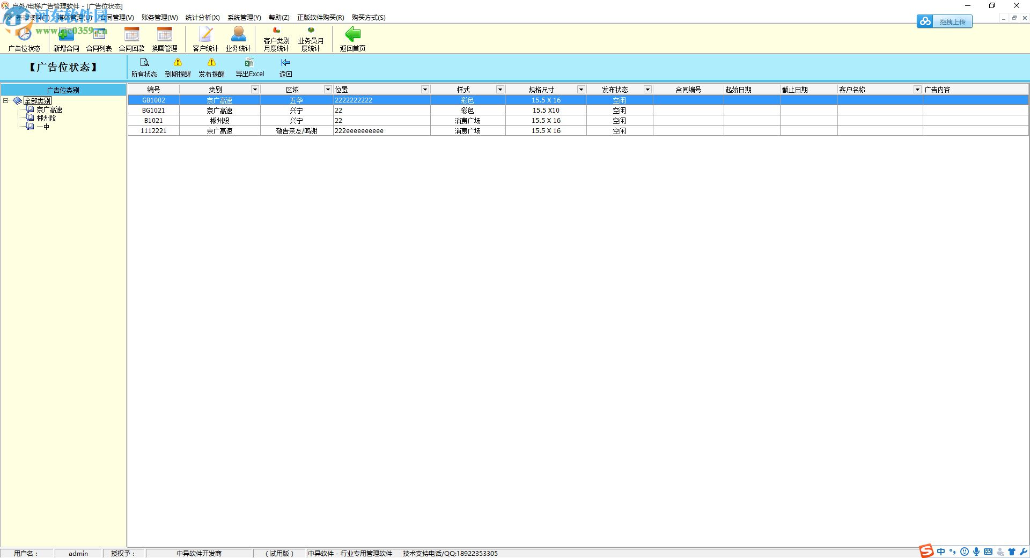Open the 样式 column filter dropdown

(x=500, y=90)
